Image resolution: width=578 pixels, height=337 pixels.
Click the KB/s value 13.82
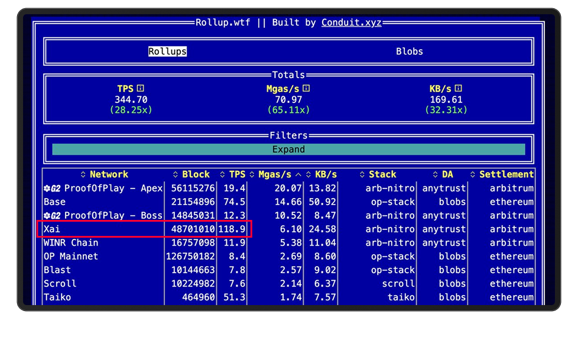pos(322,189)
